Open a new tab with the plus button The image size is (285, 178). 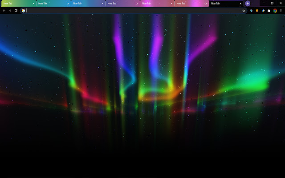(x=248, y=3)
